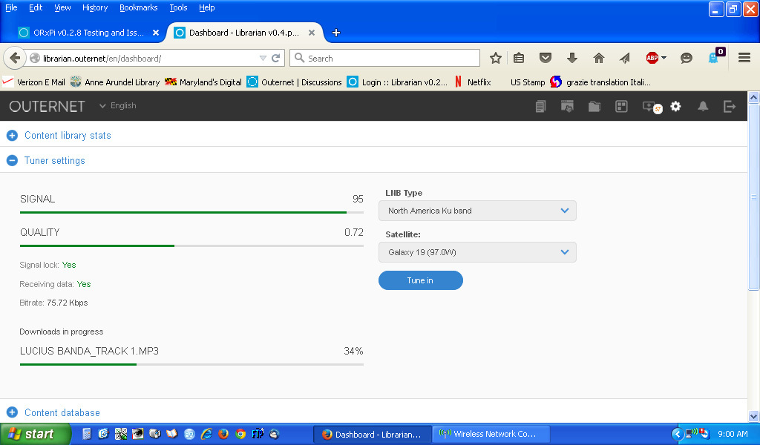Click the Pocket icon in toolbar
Viewport: 760px width, 445px height.
click(546, 58)
